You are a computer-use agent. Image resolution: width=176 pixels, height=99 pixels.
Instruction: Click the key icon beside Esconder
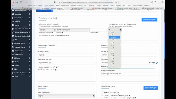[157, 63]
